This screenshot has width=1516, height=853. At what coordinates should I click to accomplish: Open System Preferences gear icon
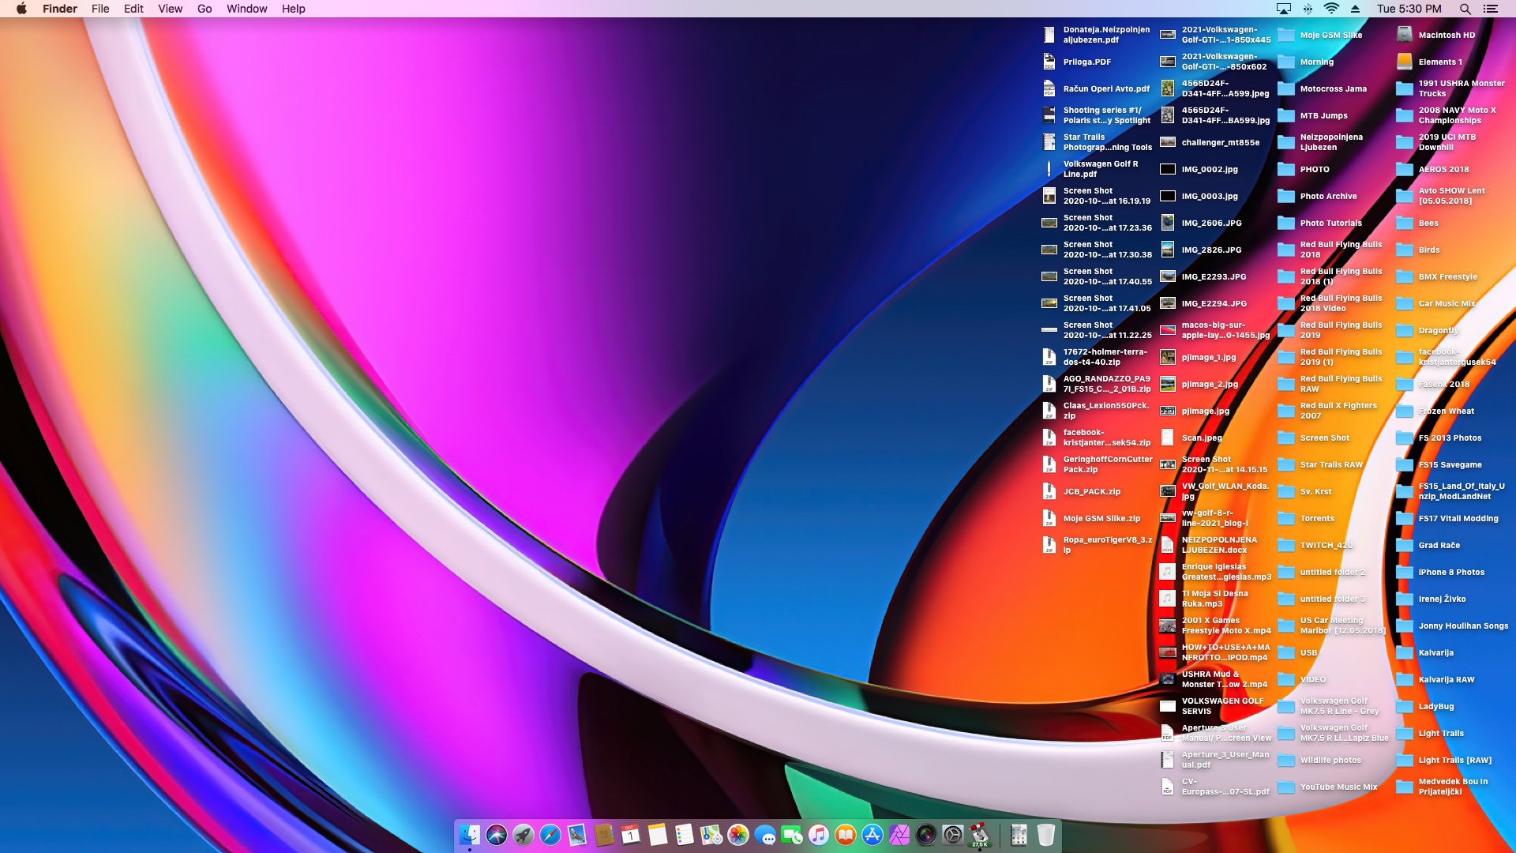[953, 835]
